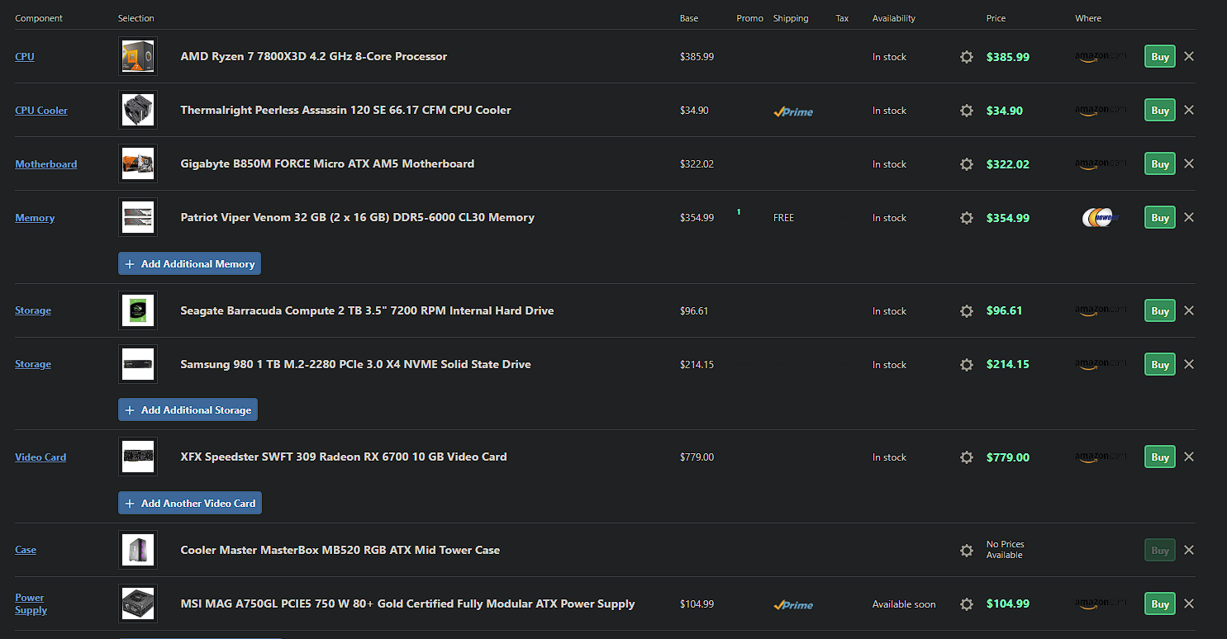Open the Memory category link
The image size is (1227, 639).
[35, 218]
